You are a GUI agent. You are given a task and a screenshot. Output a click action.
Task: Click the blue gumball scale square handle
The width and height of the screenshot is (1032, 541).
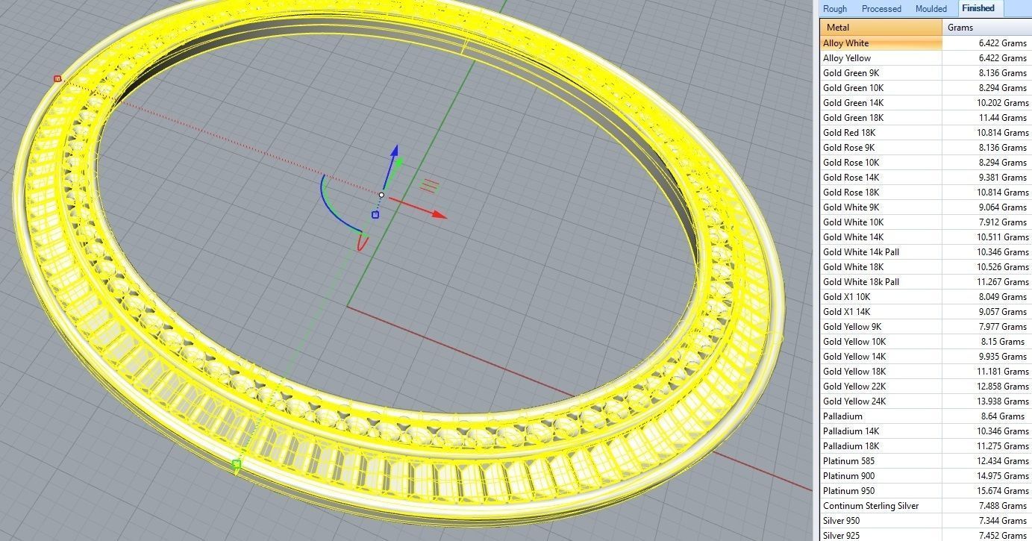[375, 215]
